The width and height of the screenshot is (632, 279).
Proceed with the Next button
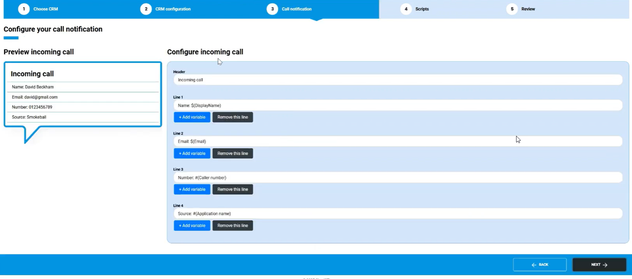[599, 265]
